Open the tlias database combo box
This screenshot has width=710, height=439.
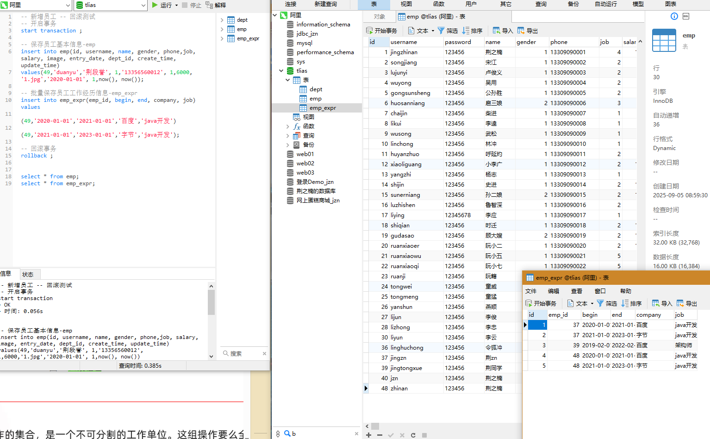coord(111,5)
